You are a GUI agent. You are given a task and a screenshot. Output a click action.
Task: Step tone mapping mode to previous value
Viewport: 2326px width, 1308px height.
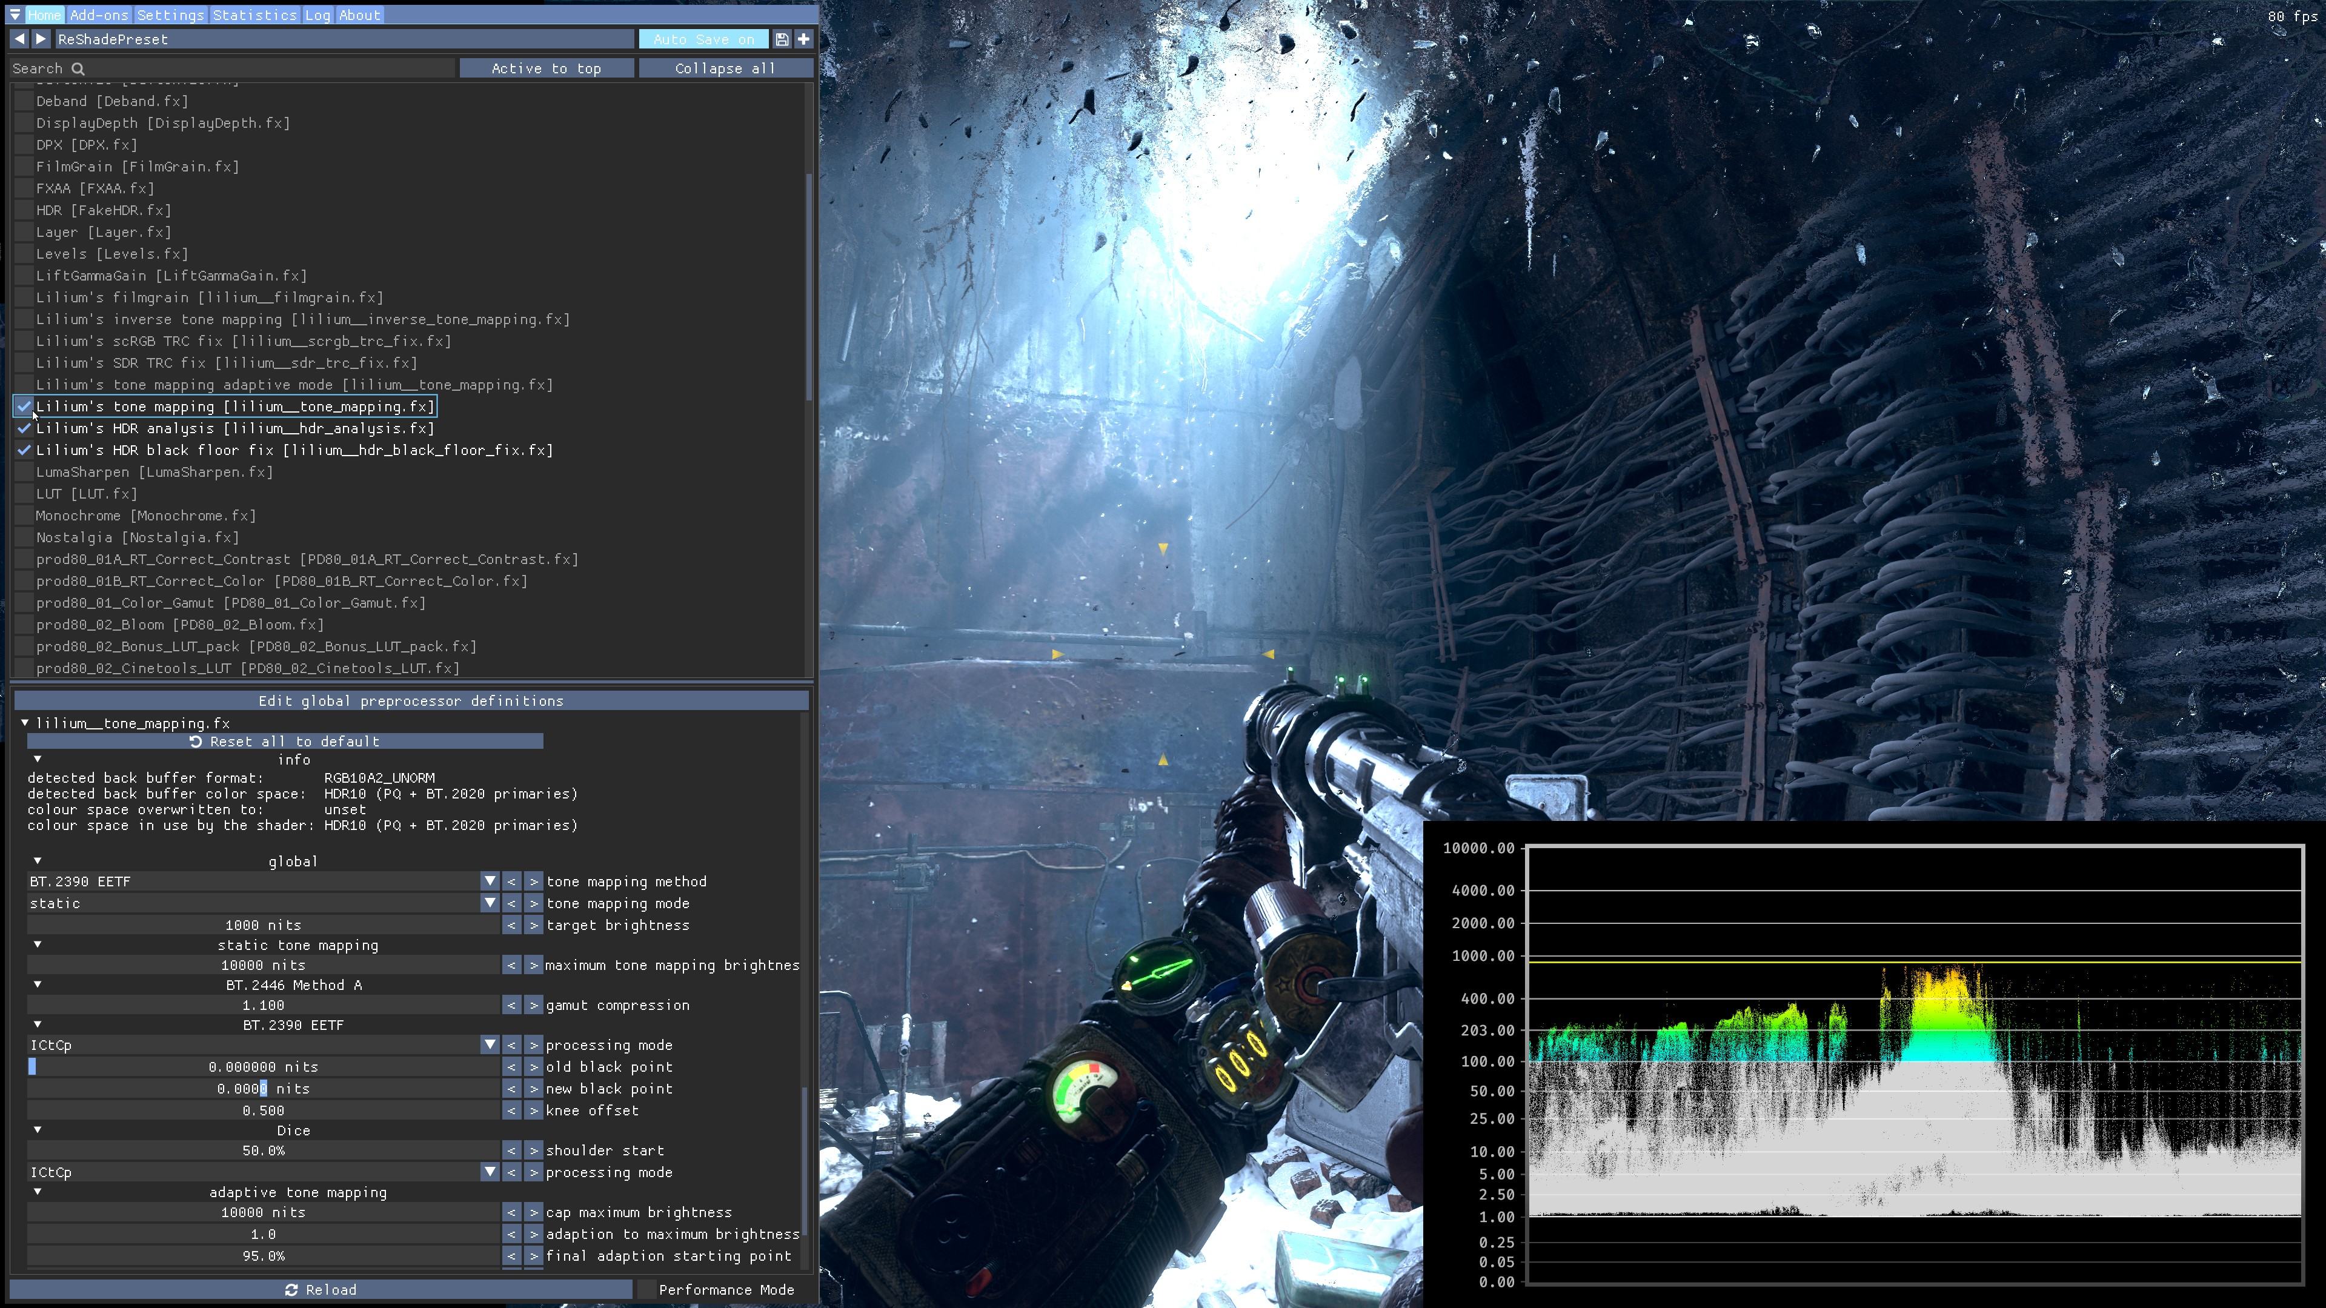[512, 903]
